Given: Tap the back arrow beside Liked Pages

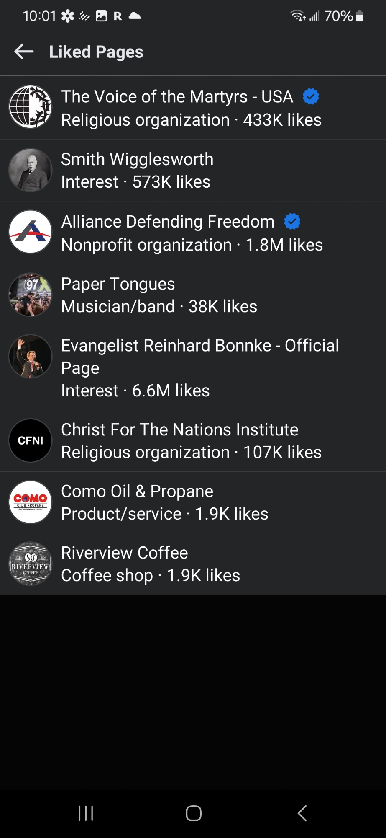Looking at the screenshot, I should point(24,52).
